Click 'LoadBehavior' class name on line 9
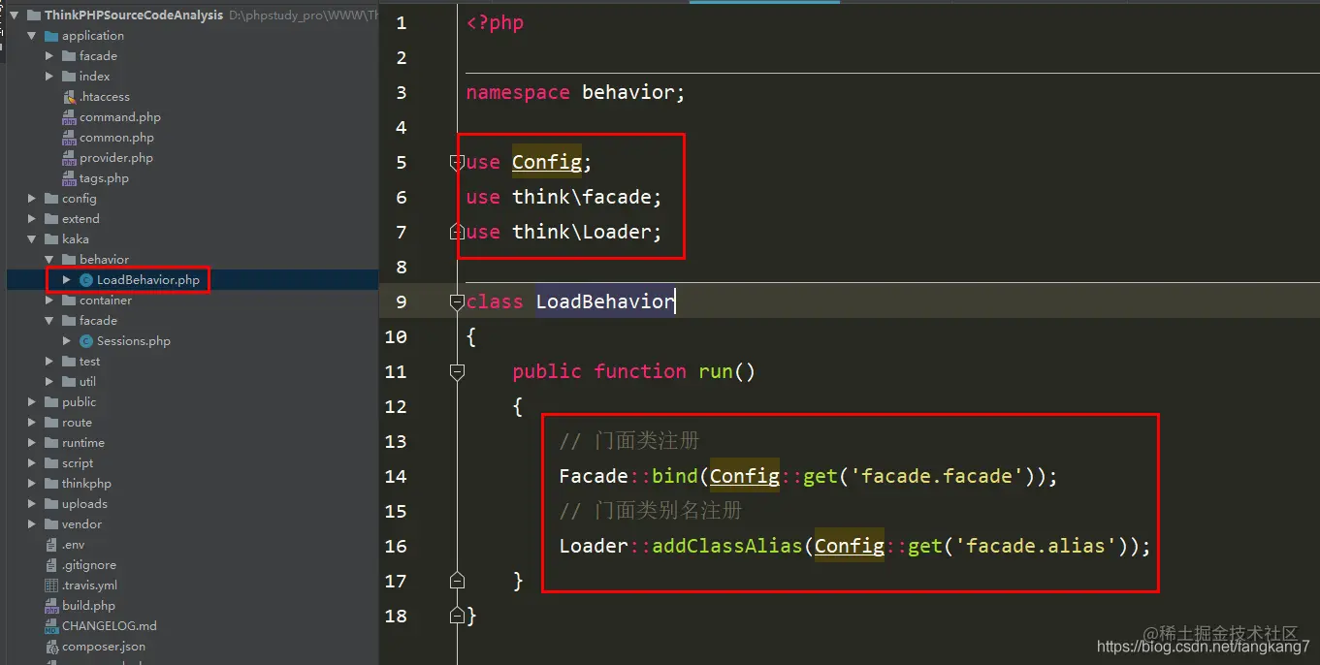 pos(605,301)
